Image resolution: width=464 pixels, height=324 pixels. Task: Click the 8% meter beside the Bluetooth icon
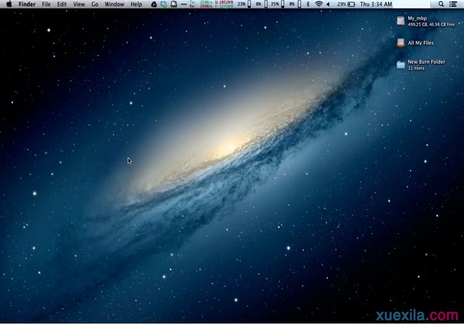click(x=295, y=4)
